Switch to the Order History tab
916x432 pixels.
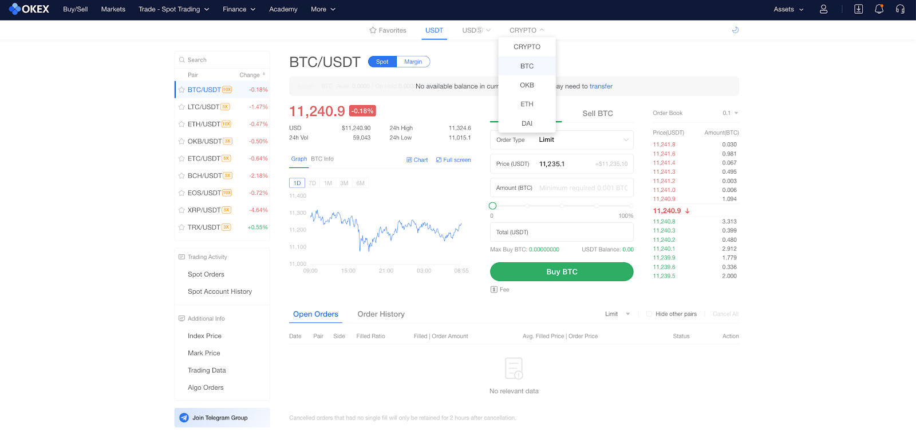381,314
